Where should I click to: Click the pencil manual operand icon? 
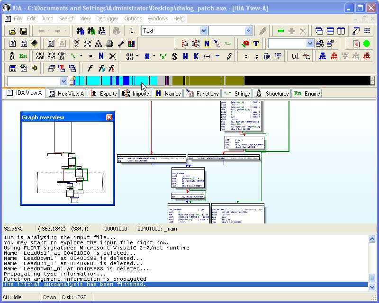[229, 56]
